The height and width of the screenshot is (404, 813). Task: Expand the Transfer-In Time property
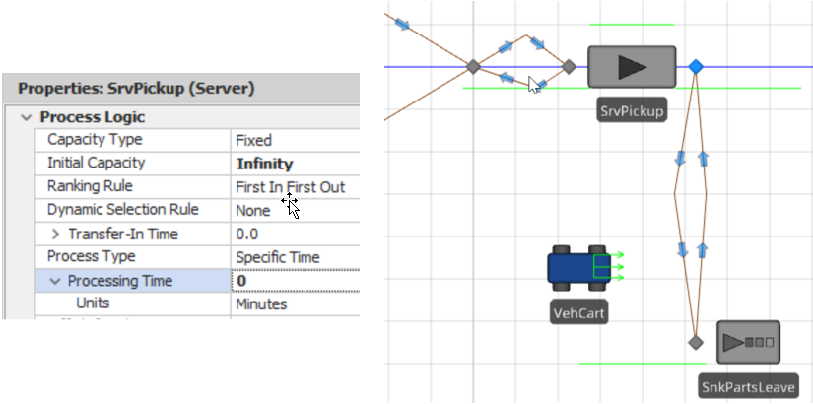point(55,235)
